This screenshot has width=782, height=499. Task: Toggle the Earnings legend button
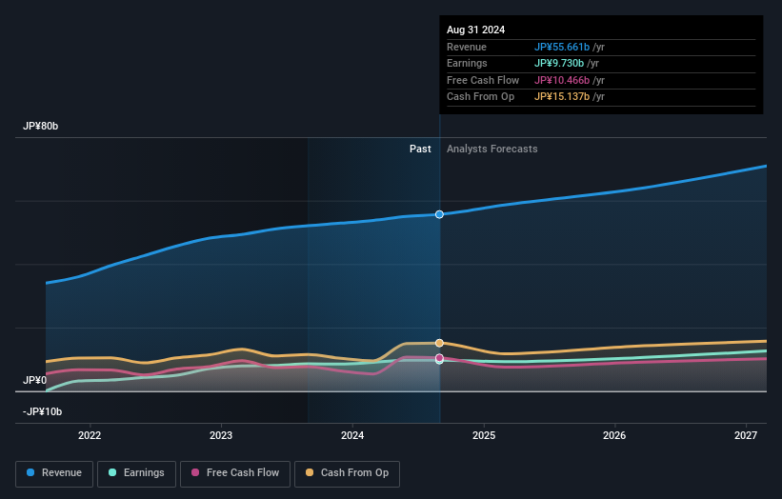coord(136,473)
